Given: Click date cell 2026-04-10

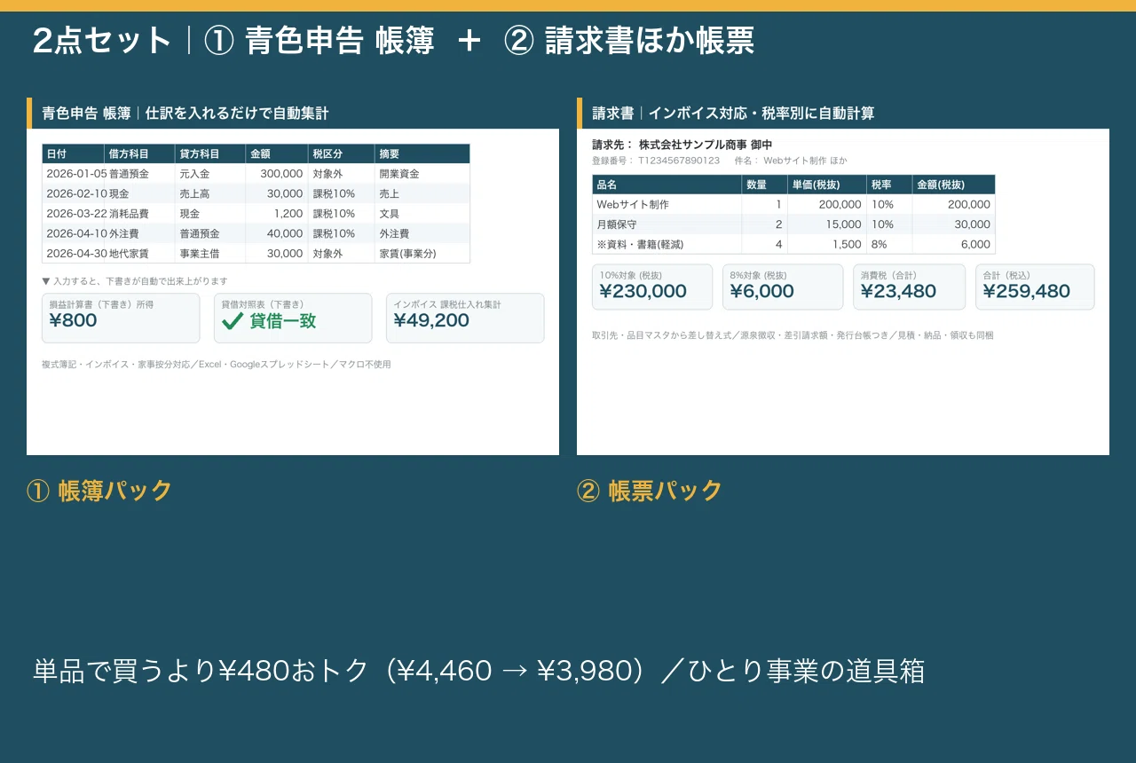Looking at the screenshot, I should point(75,233).
